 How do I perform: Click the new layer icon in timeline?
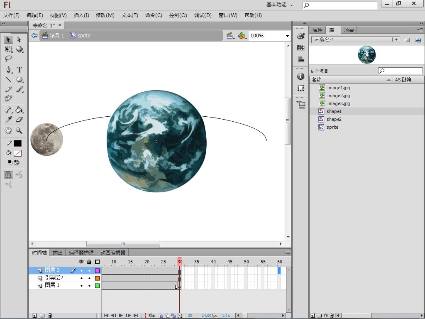tap(34, 316)
